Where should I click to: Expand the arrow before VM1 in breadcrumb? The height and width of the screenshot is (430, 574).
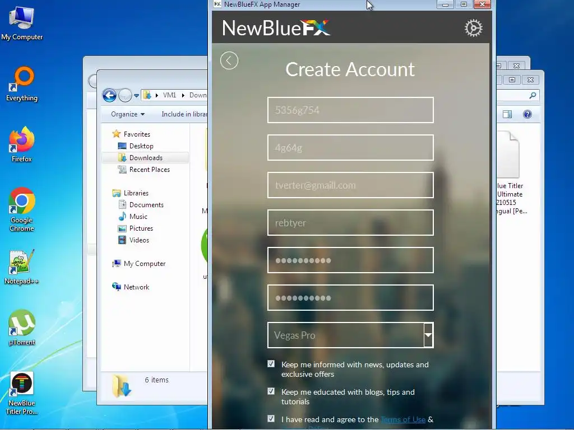157,95
